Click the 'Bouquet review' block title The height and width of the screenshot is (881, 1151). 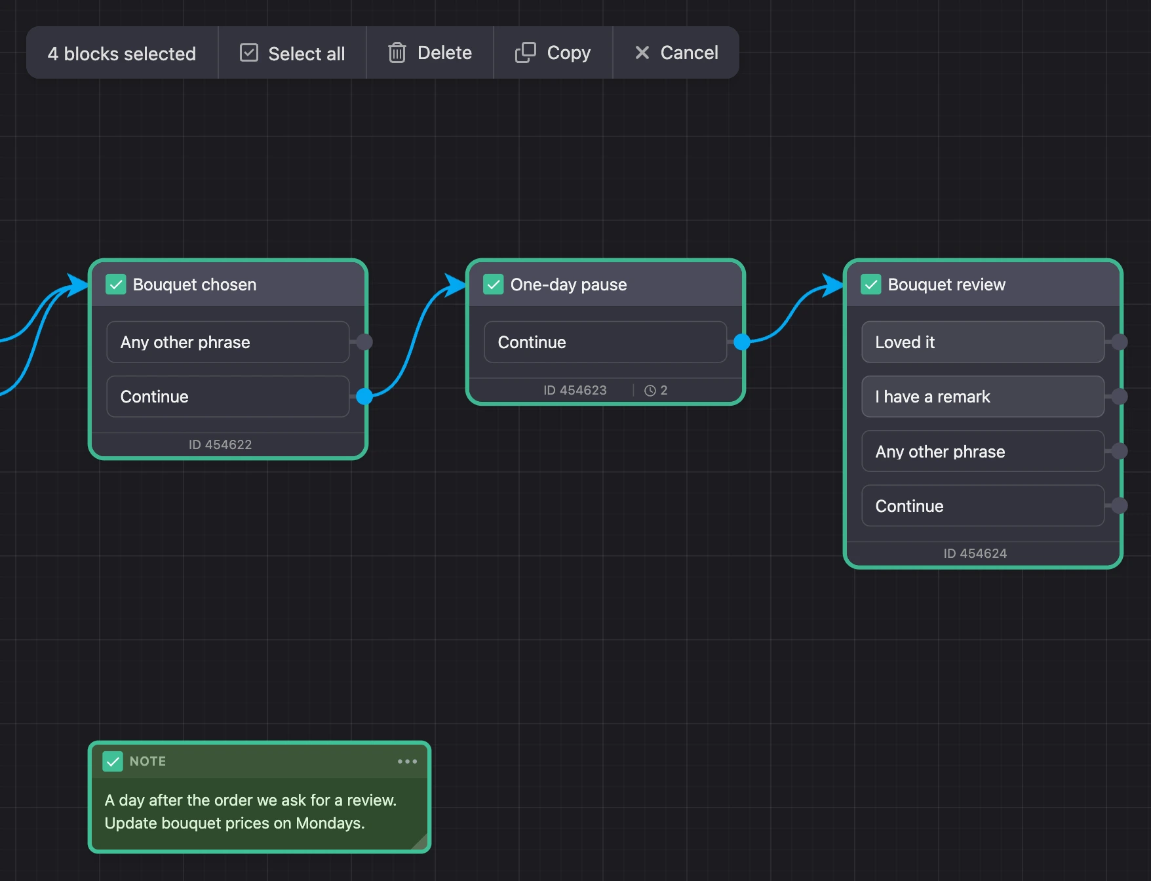click(946, 284)
